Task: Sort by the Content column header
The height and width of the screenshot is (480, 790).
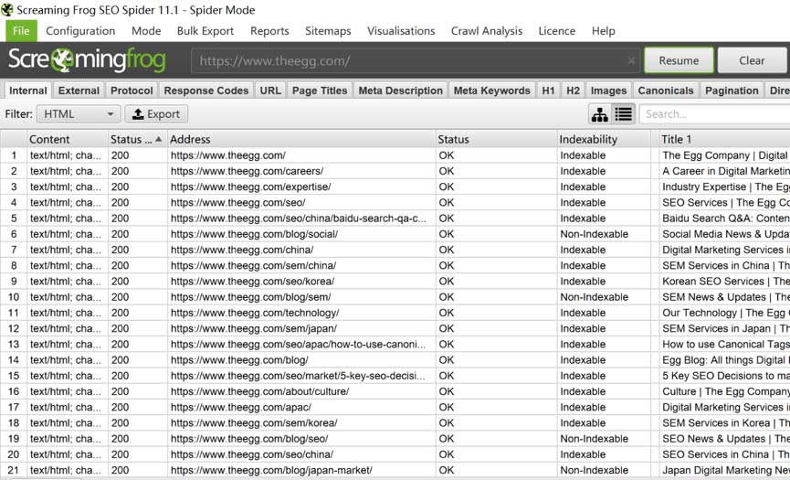Action: (67, 139)
